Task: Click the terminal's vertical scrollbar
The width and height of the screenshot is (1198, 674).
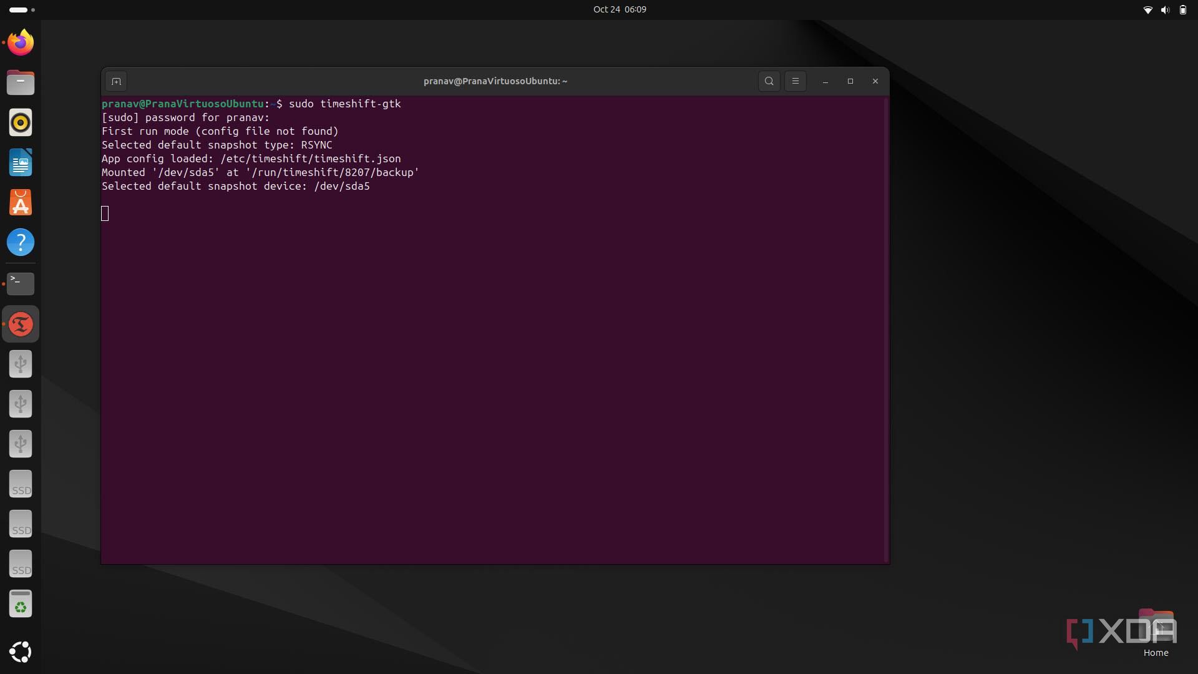Action: coord(885,330)
